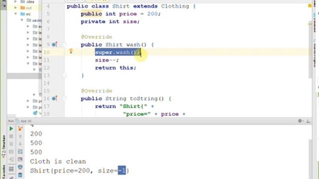
Task: Click 'return this;' on line 12
Action: tap(116, 68)
